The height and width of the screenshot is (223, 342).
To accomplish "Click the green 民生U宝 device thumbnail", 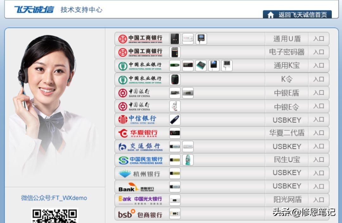I will (x=187, y=160).
